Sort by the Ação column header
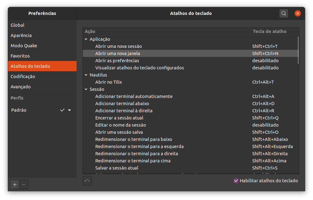The height and width of the screenshot is (200, 313). [x=167, y=31]
